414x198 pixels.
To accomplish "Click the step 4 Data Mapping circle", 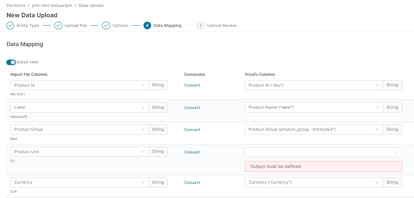I will (147, 26).
